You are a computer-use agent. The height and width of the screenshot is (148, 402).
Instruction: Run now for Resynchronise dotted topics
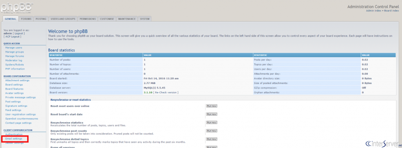click(212, 139)
